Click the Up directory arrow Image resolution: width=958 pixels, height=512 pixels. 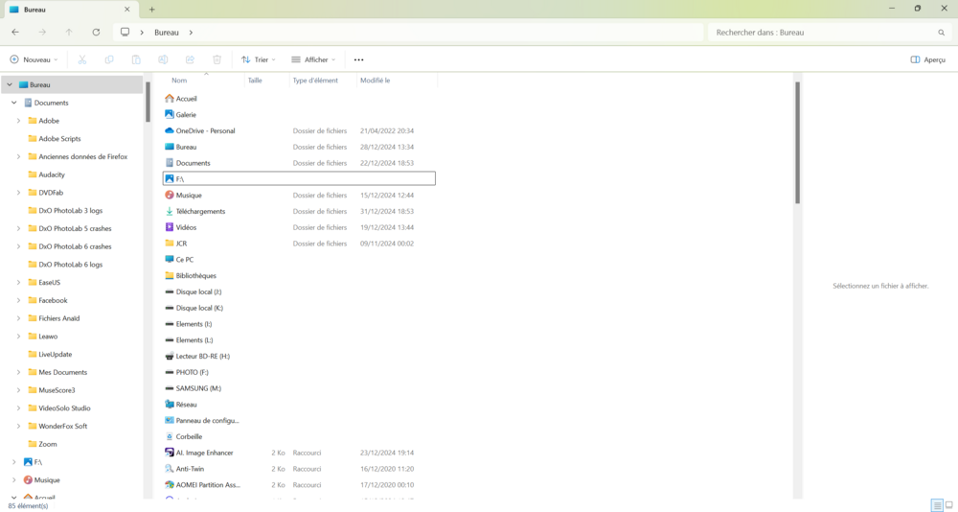coord(69,33)
